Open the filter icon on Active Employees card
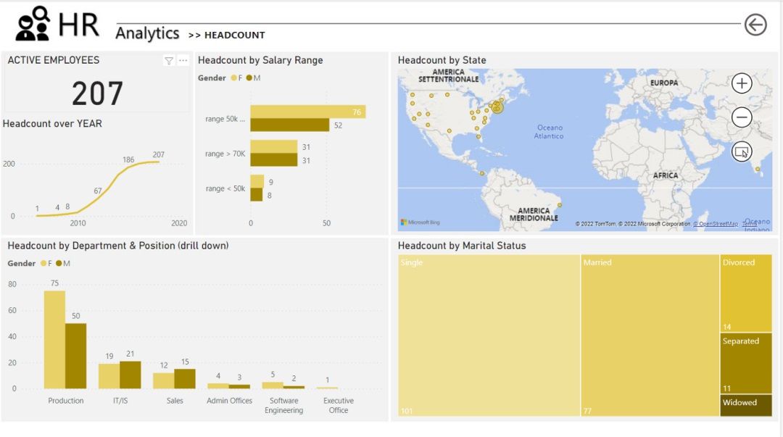 pos(169,61)
